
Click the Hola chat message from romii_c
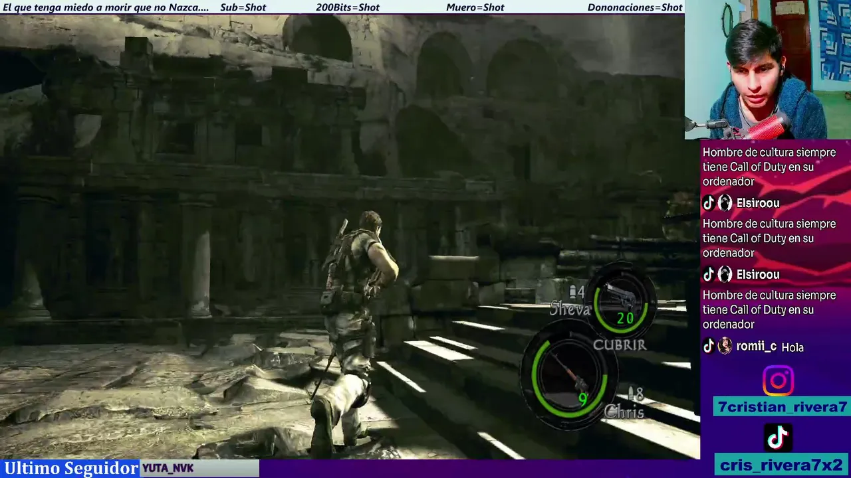click(792, 347)
